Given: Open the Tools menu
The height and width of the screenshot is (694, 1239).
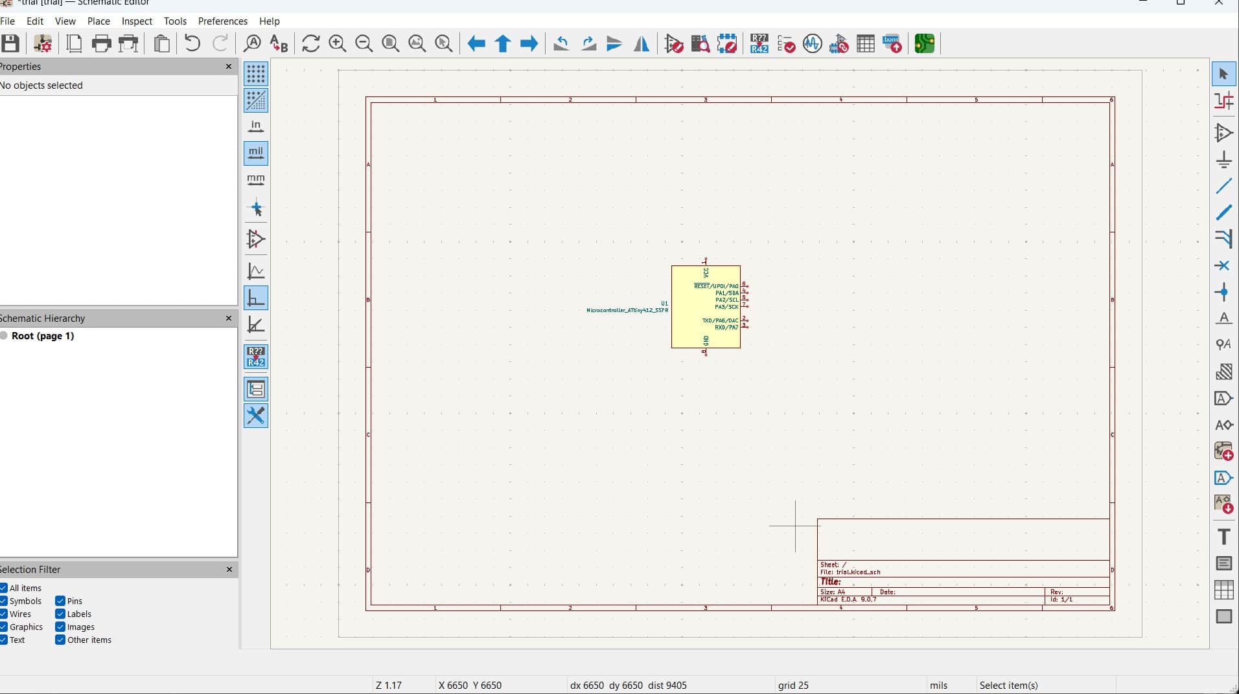Looking at the screenshot, I should [x=175, y=21].
